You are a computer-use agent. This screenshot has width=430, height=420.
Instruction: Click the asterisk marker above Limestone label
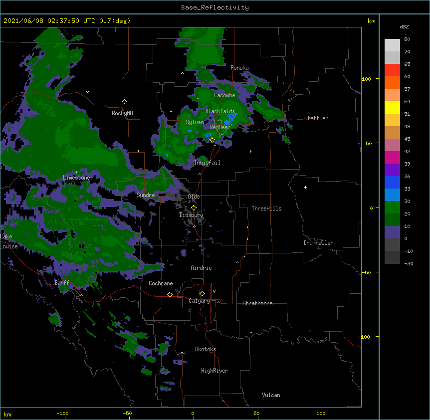76,173
